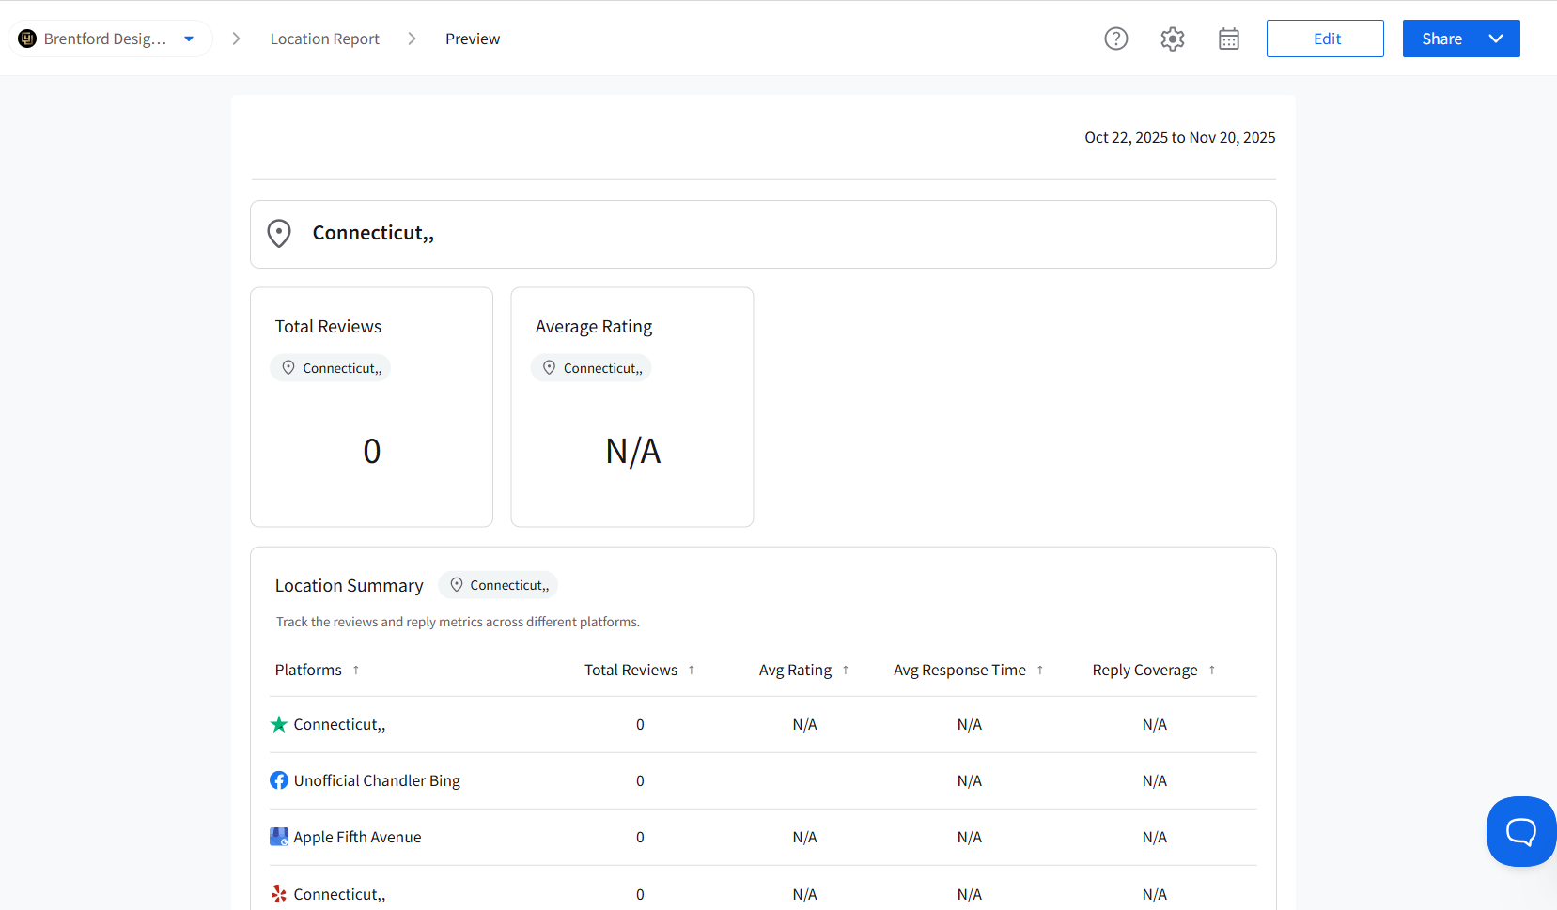Select the Apple Fifth Avenue row name
The height and width of the screenshot is (910, 1557).
coord(357,838)
